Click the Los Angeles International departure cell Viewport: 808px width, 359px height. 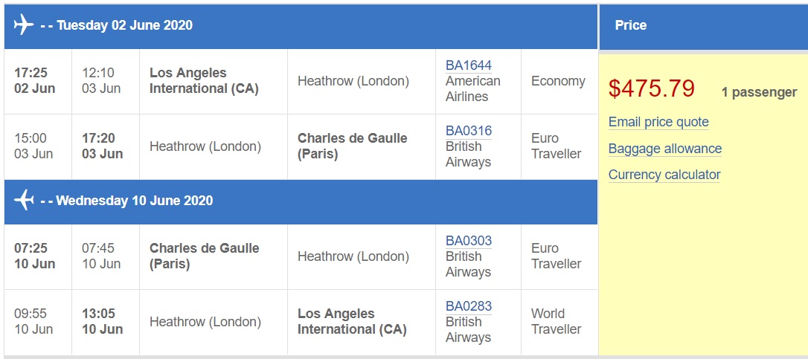tap(204, 81)
